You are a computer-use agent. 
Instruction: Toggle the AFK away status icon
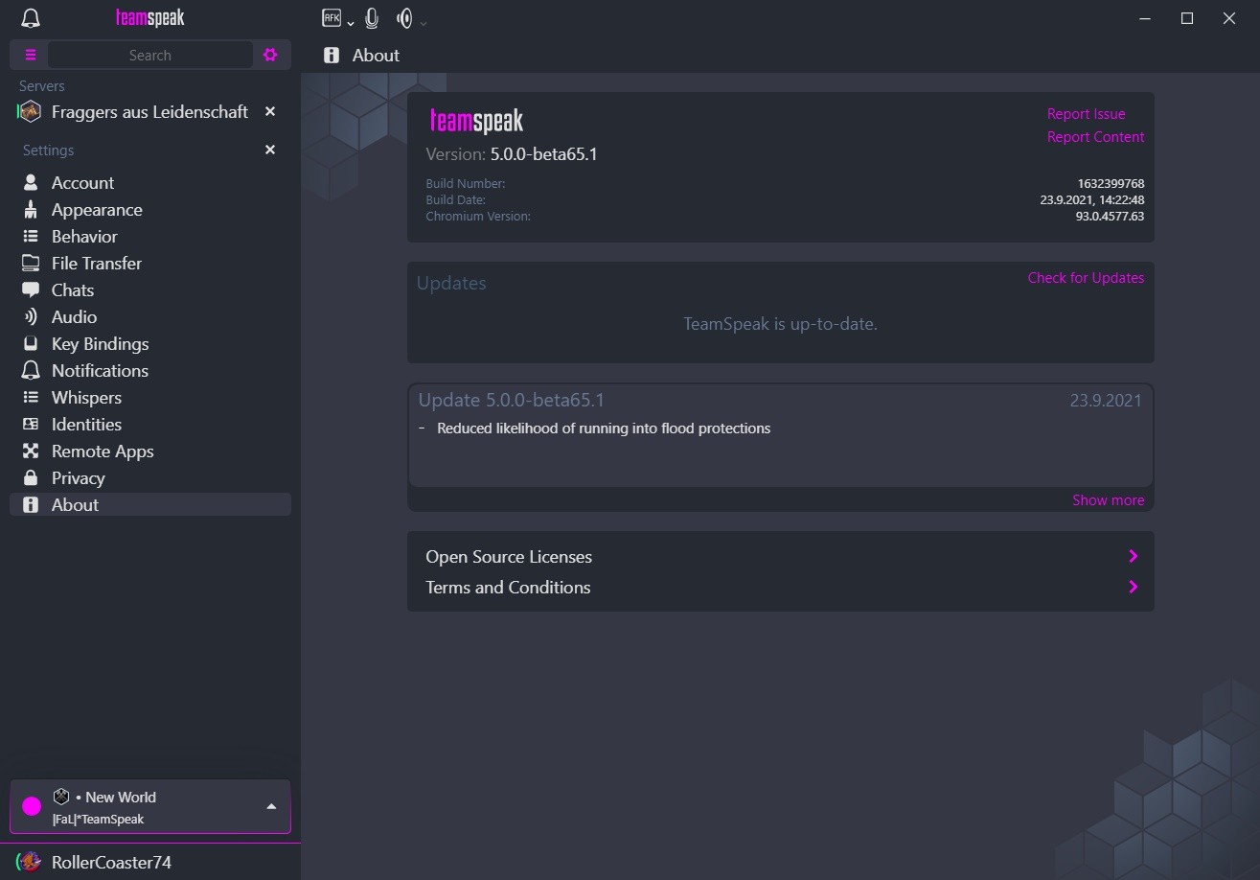tap(332, 17)
